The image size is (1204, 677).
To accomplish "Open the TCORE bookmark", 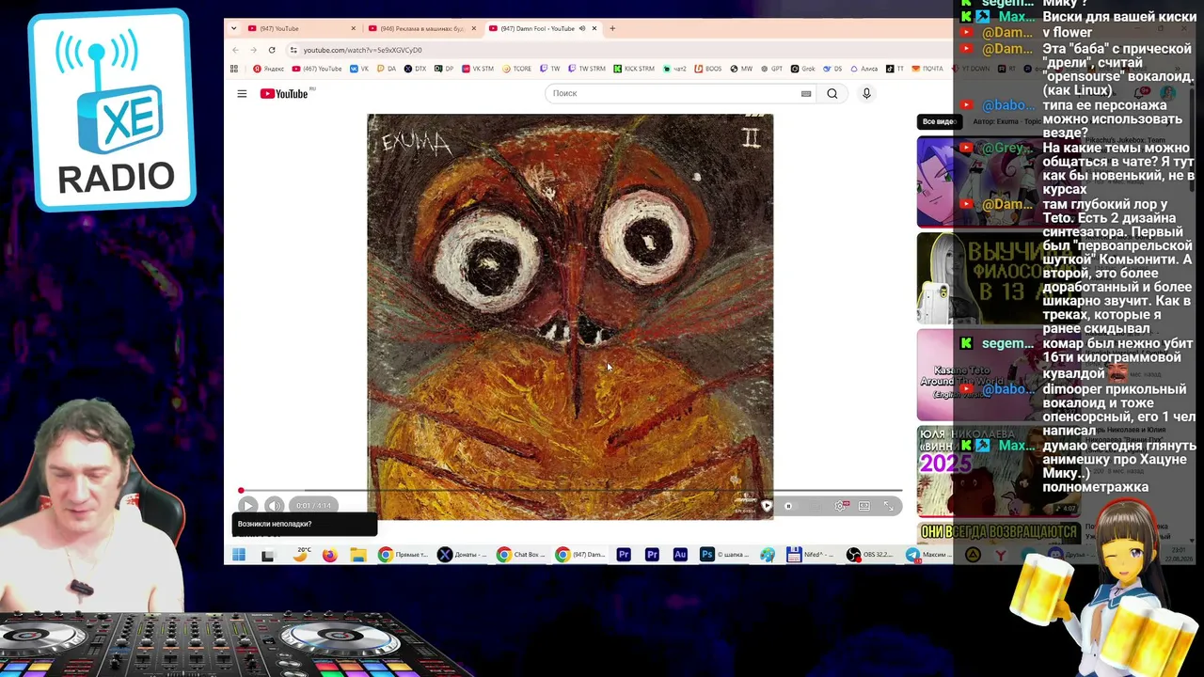I will (x=517, y=69).
